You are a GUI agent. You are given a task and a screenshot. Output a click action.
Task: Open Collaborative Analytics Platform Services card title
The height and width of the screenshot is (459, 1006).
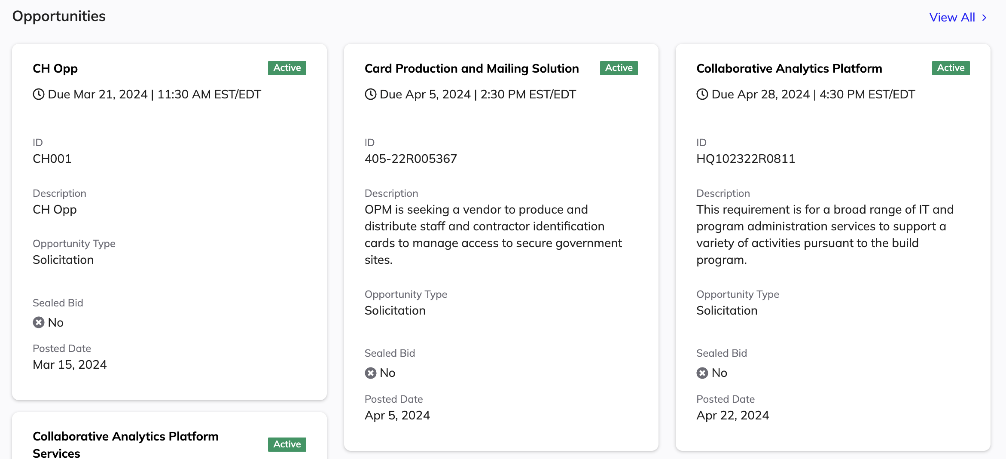125,444
